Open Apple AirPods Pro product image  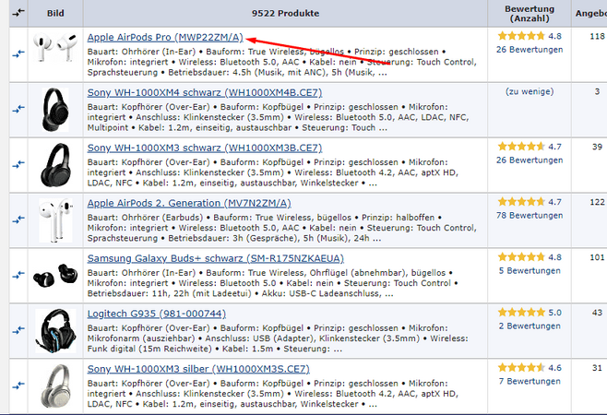point(55,47)
